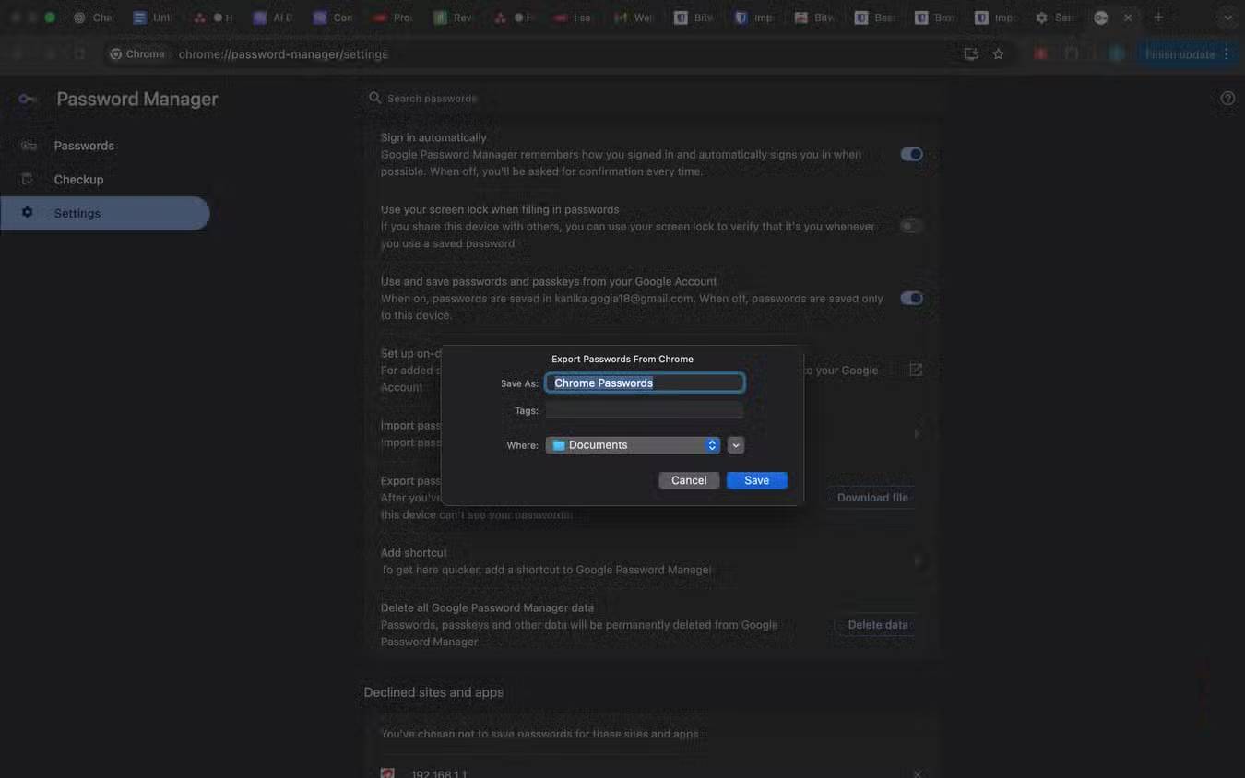Switch to the 'Uni' browser tab
This screenshot has width=1245, height=778.
coord(153,18)
